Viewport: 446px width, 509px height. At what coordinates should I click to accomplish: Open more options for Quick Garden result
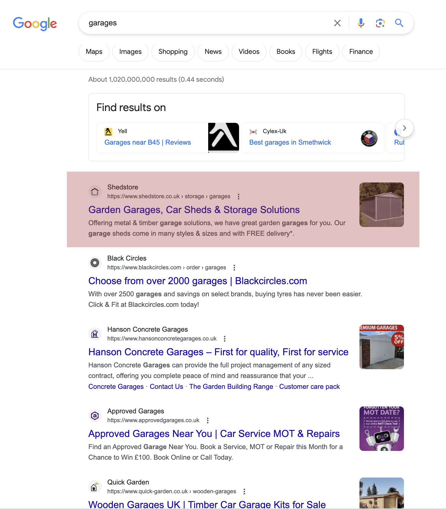(244, 491)
